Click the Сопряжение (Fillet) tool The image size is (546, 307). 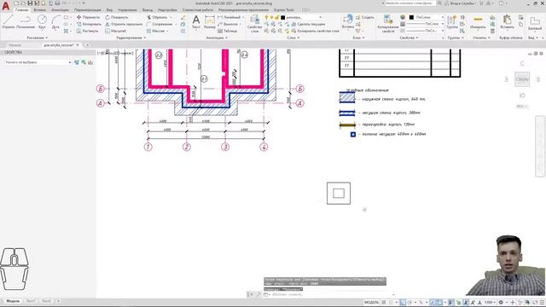tap(160, 24)
